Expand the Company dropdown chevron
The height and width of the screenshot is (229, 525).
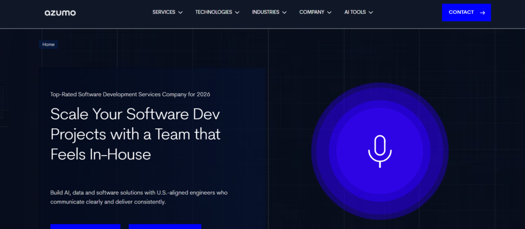329,13
